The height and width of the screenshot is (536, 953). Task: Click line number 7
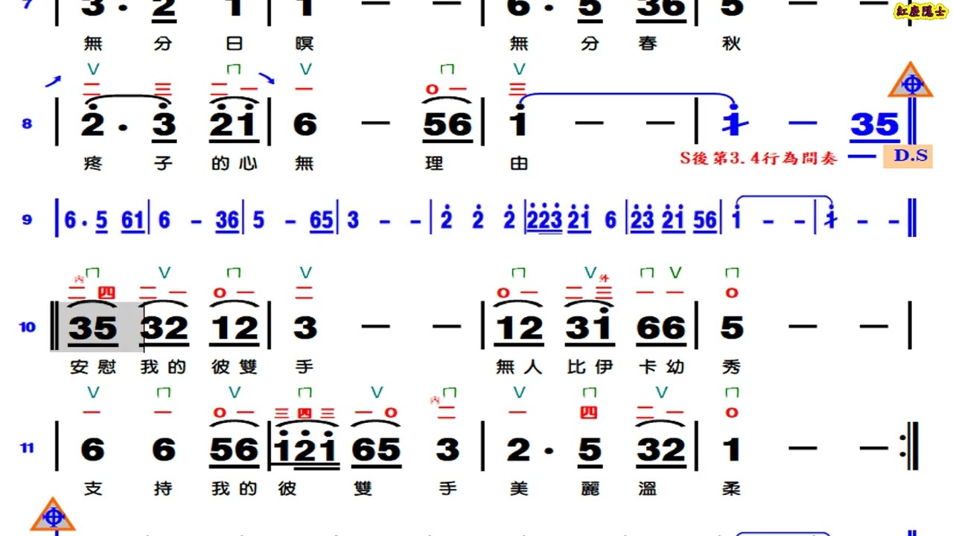tap(28, 5)
